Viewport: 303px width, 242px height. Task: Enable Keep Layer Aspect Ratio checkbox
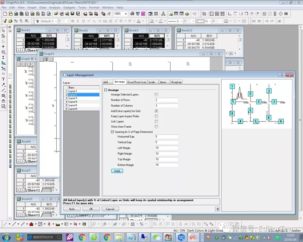(x=156, y=116)
